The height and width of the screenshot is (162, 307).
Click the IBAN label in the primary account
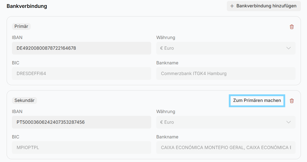(x=17, y=38)
